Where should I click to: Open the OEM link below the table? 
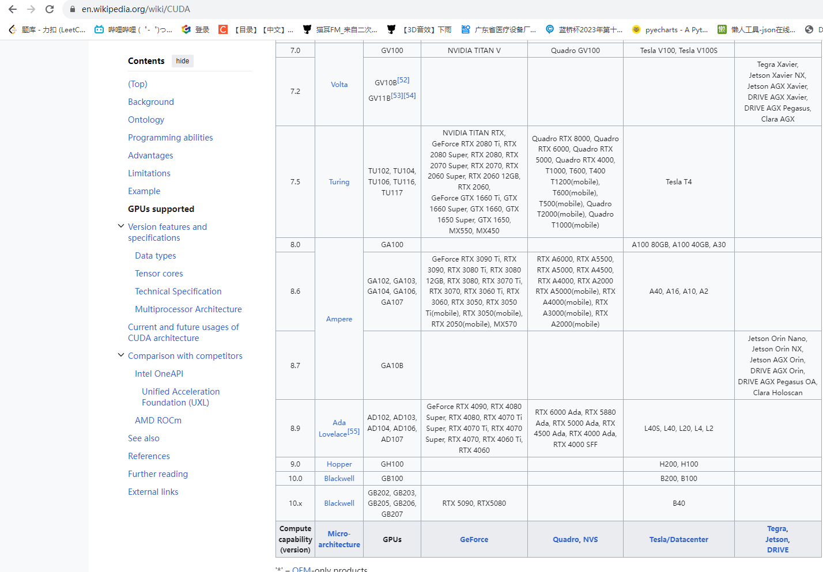pyautogui.click(x=301, y=570)
